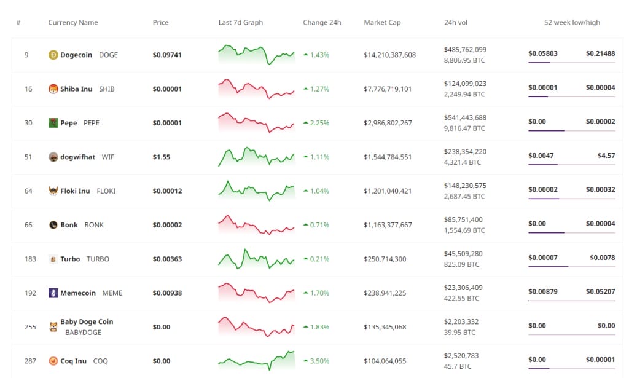Click the Floki Inu coin logo
Image resolution: width=629 pixels, height=378 pixels.
click(x=53, y=191)
